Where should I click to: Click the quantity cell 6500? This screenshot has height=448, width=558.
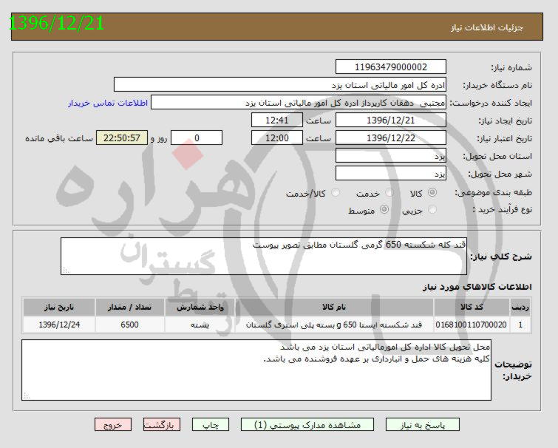129,325
